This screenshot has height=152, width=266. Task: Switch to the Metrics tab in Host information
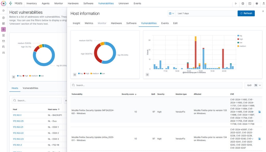(89, 23)
